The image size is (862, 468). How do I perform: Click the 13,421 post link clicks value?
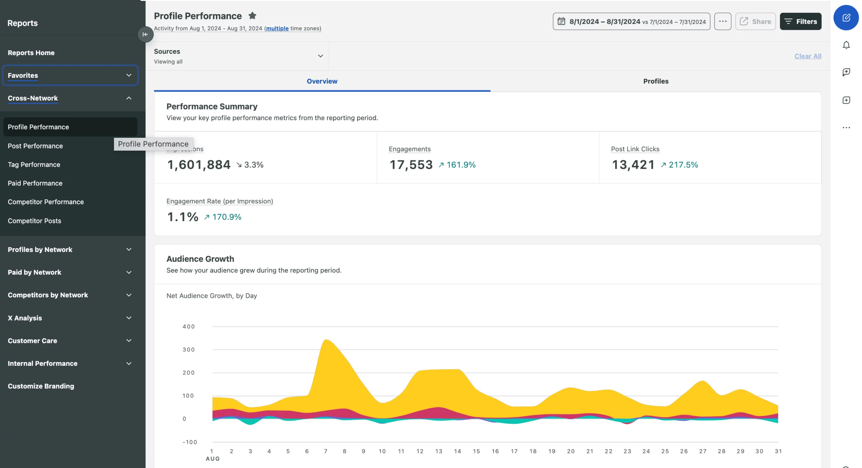pyautogui.click(x=633, y=165)
